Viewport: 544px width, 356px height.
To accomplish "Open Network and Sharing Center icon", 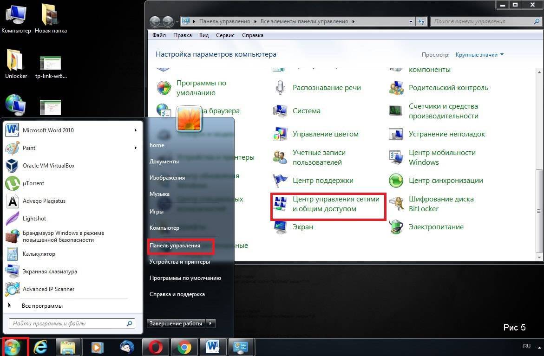I will point(280,204).
